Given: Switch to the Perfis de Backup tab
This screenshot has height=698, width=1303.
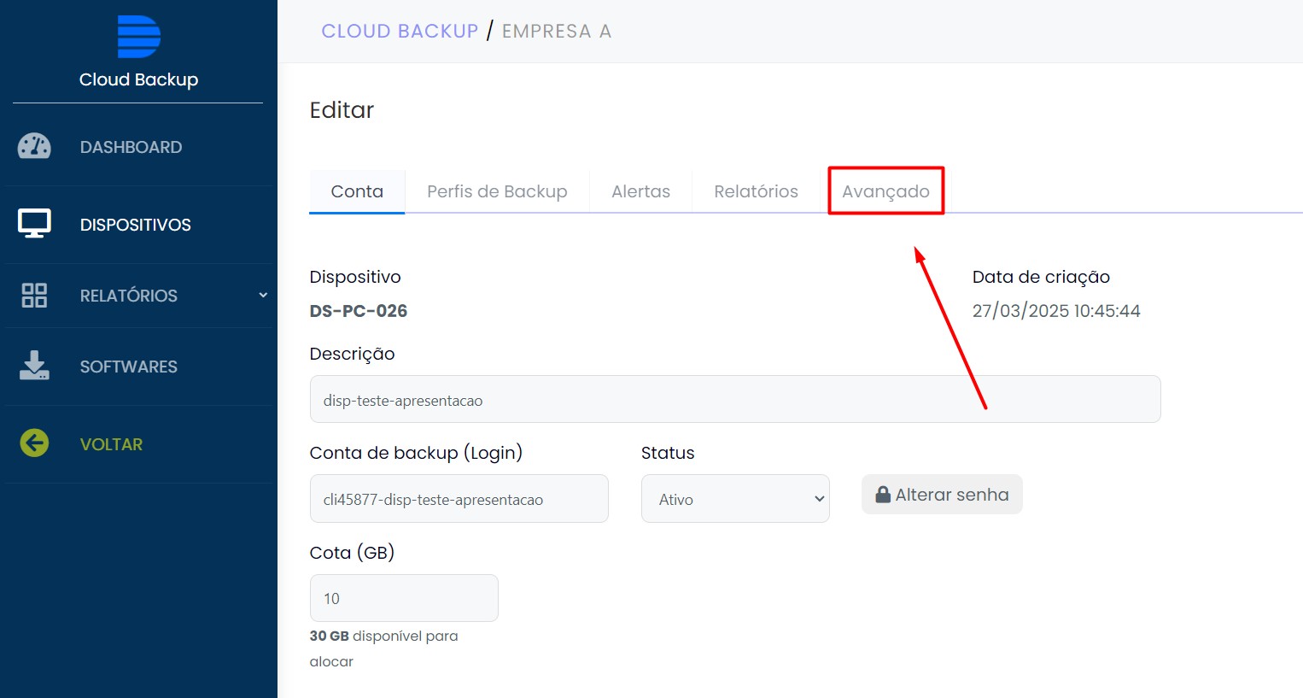Looking at the screenshot, I should pyautogui.click(x=497, y=191).
